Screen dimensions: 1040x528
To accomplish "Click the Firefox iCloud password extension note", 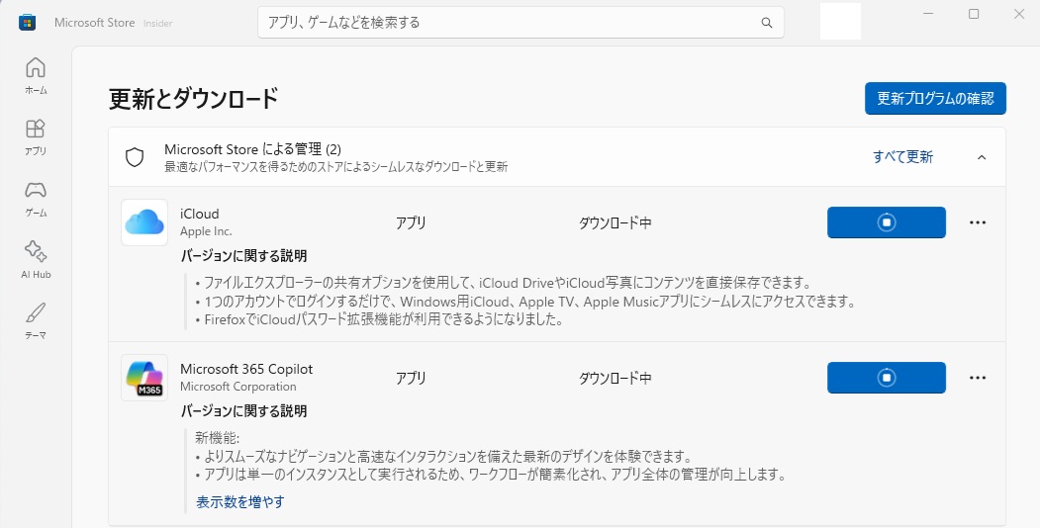I will [x=379, y=320].
